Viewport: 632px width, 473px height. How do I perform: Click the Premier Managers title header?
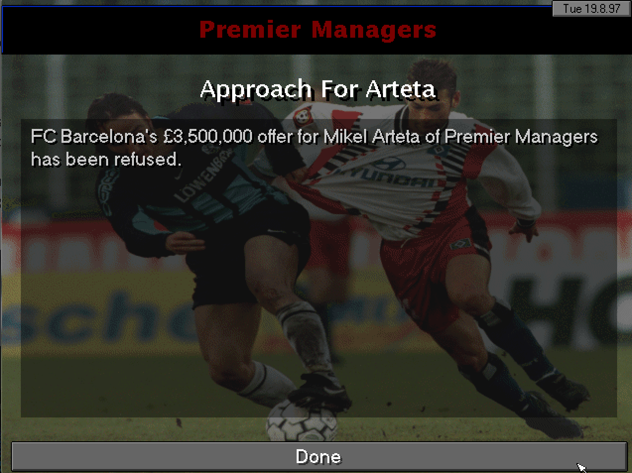click(317, 30)
